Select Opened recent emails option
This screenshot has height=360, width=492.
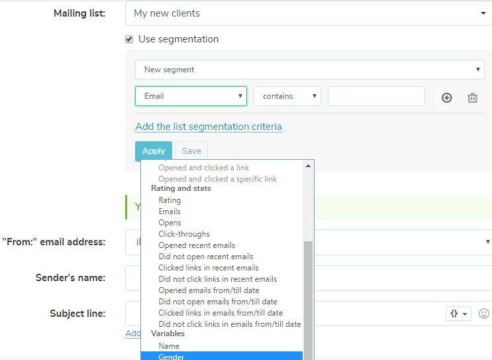coord(197,245)
